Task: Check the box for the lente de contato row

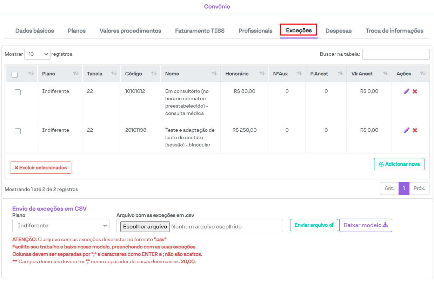Action: (18, 131)
